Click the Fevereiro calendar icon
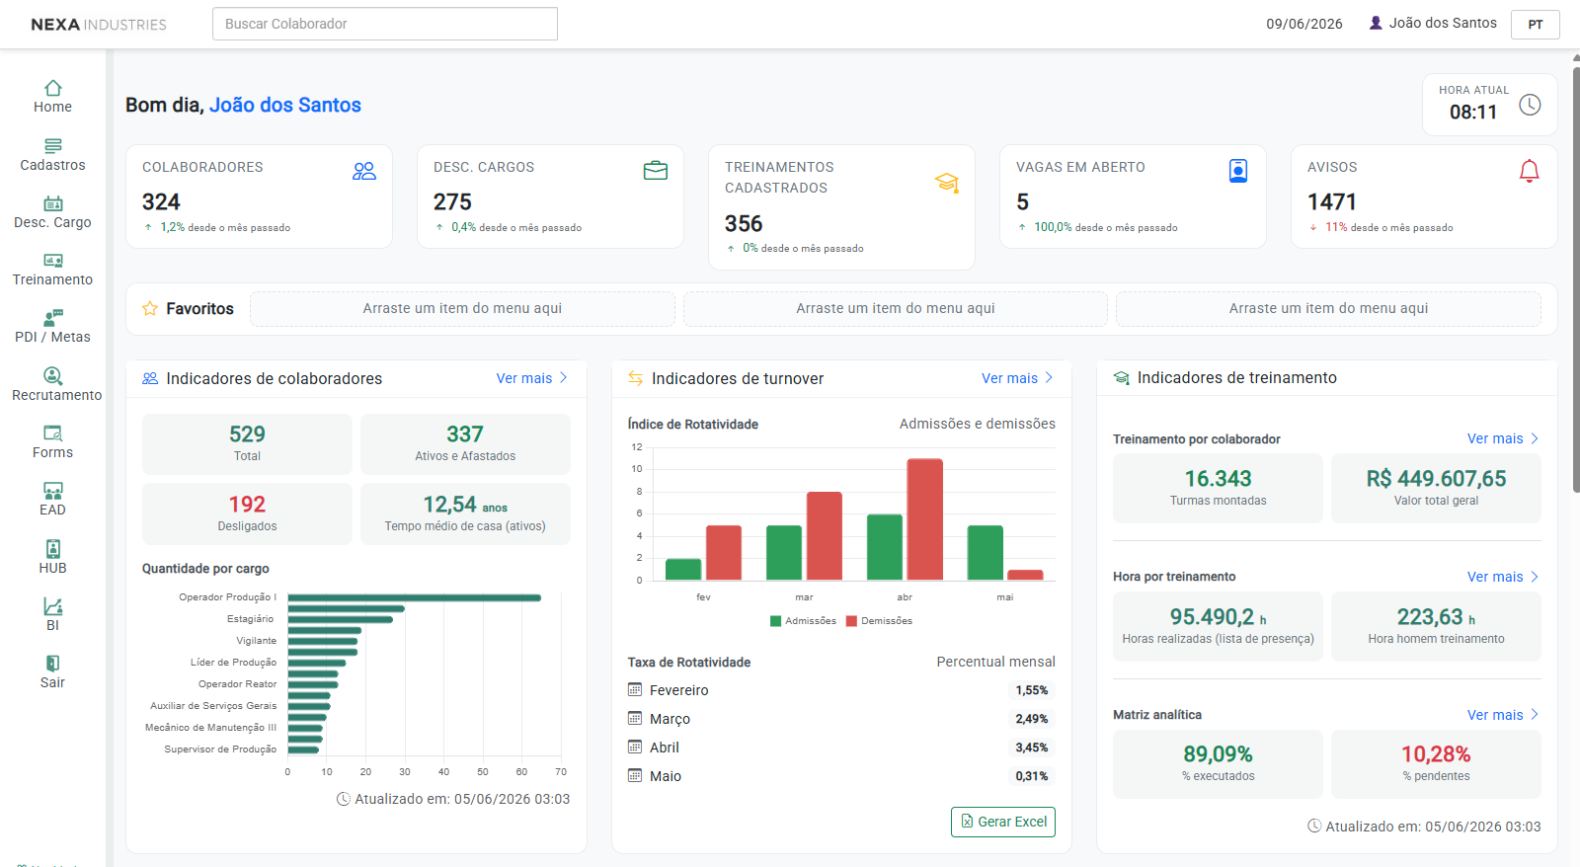 635,689
